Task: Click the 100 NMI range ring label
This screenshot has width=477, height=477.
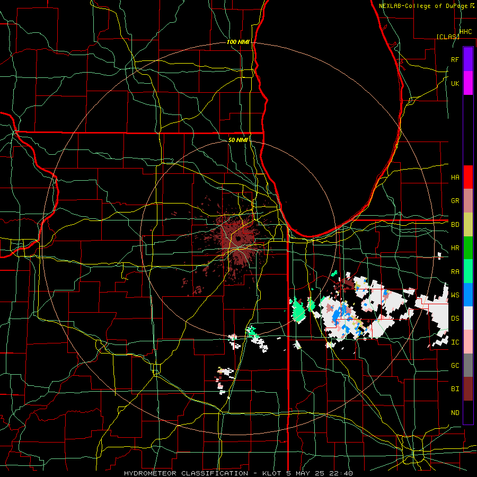Action: point(238,42)
